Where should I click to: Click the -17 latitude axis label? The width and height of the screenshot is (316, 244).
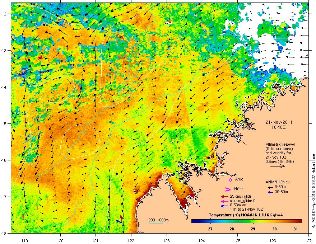[x=4, y=197]
